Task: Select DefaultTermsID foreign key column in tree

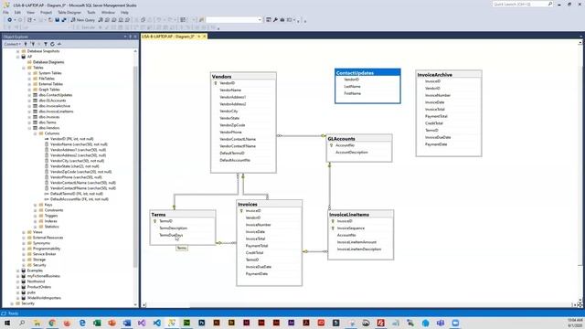Action: click(x=77, y=194)
